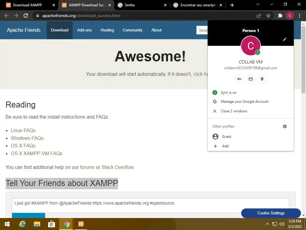Launch Internet Explorer from taskbar
The width and height of the screenshot is (306, 230).
tap(22, 224)
